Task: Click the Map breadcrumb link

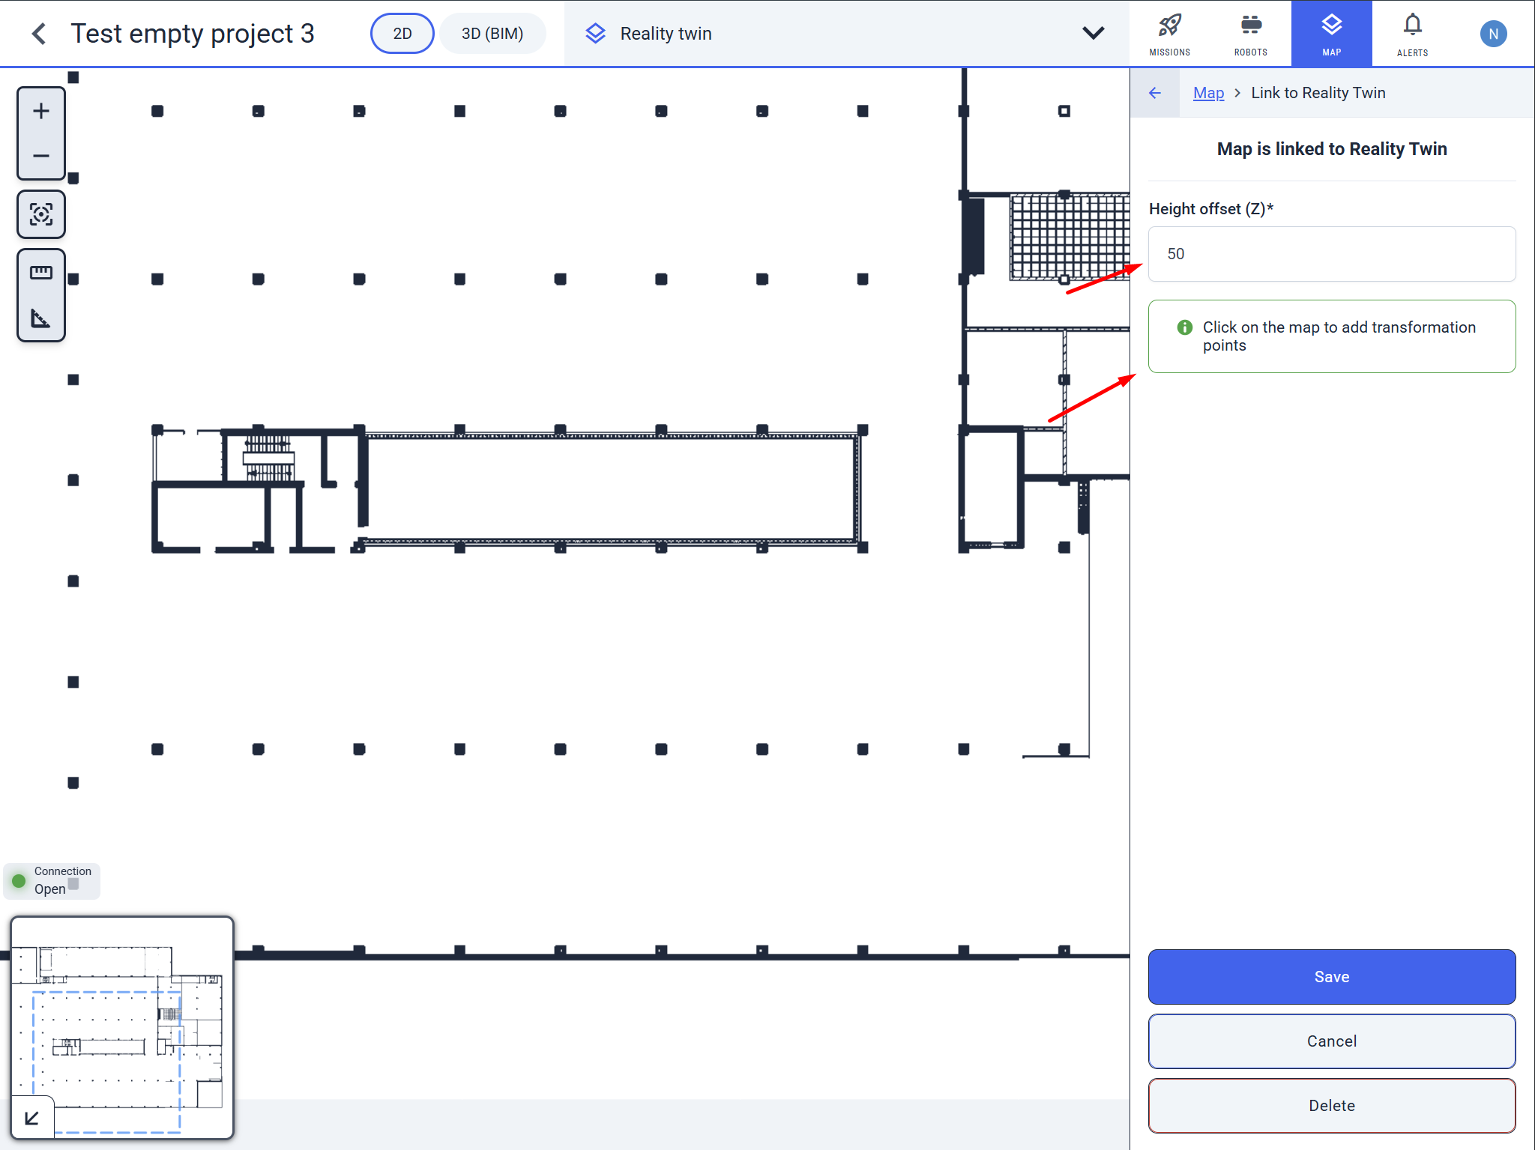Action: (1208, 93)
